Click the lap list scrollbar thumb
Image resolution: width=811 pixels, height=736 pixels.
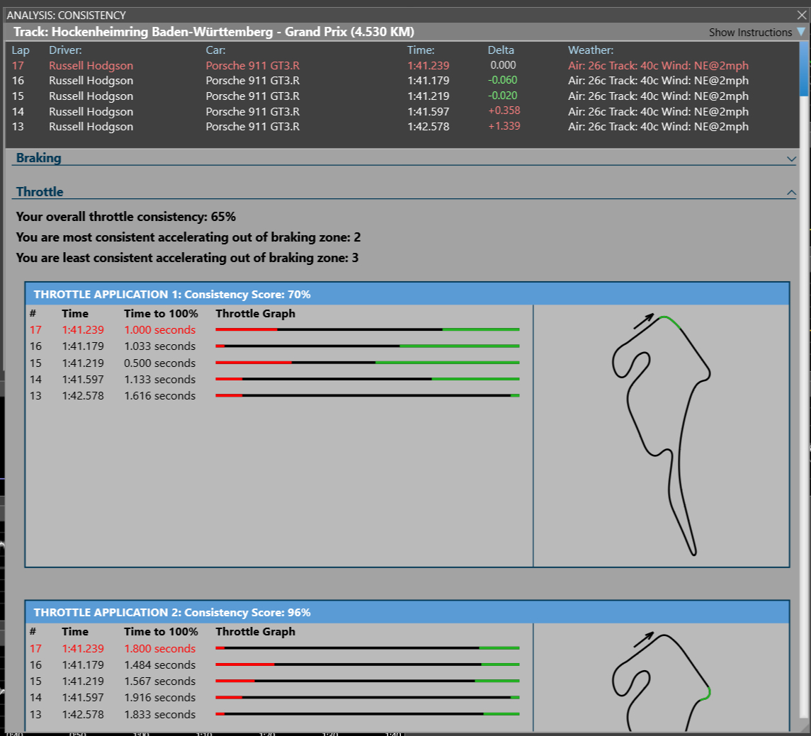(x=804, y=69)
